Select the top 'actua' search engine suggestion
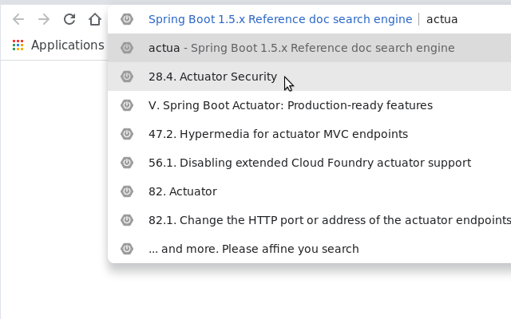 tap(301, 48)
